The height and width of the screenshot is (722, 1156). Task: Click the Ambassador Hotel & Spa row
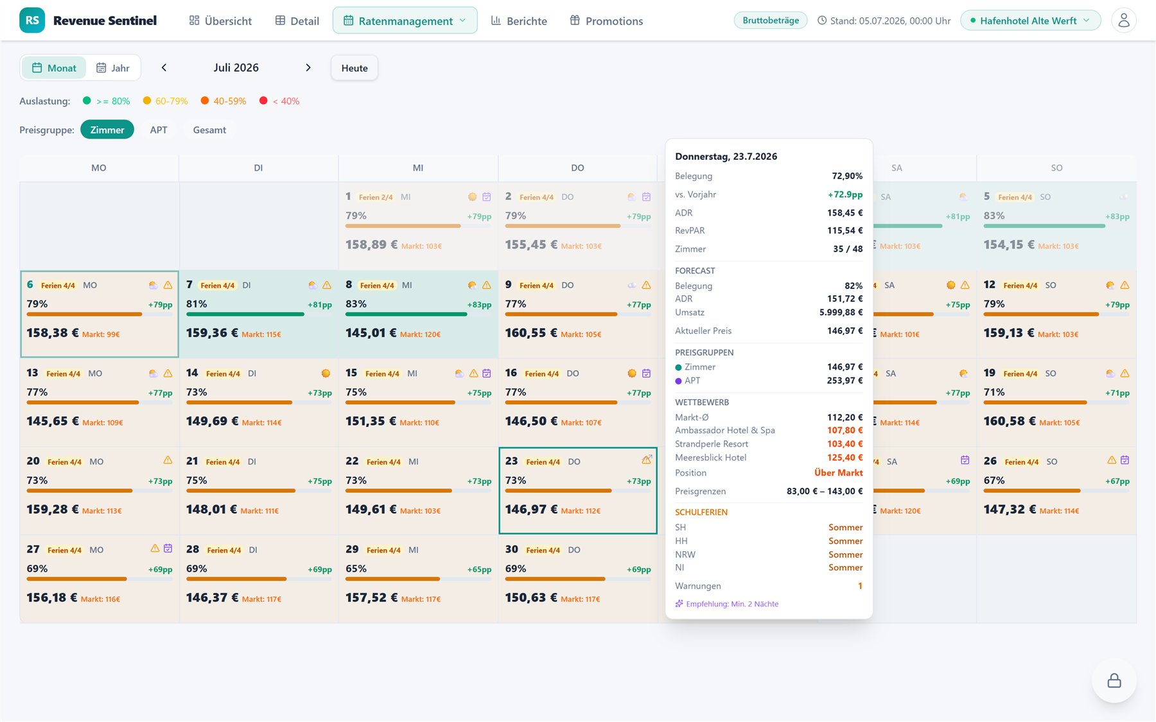click(x=769, y=431)
